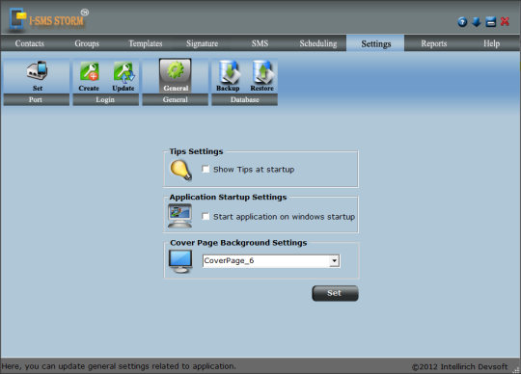
Task: Open the Groups tab
Action: click(x=87, y=43)
